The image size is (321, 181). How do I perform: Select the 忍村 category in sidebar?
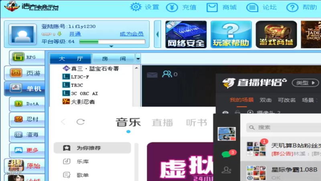(x=27, y=119)
